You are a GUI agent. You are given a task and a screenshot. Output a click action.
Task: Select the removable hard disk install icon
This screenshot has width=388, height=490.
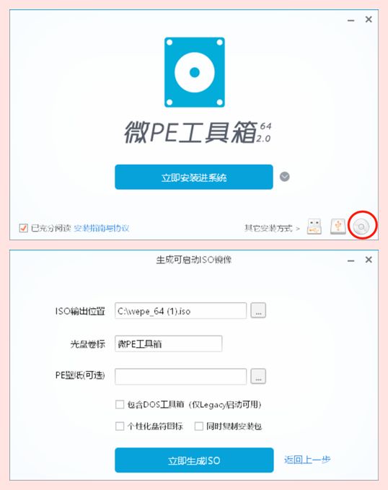tap(338, 227)
